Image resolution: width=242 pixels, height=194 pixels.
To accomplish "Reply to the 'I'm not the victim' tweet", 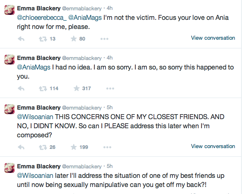I will pyautogui.click(x=21, y=39).
